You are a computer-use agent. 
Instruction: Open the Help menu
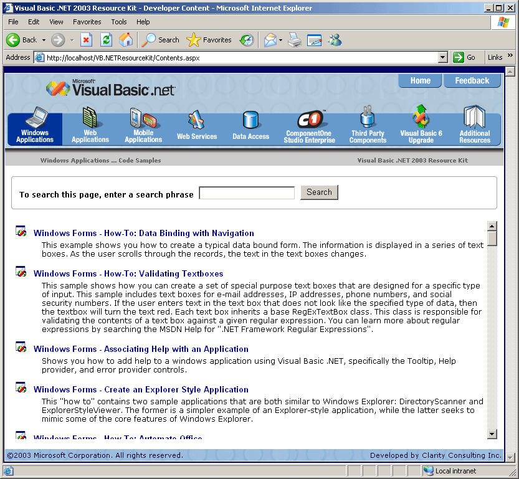pos(143,22)
